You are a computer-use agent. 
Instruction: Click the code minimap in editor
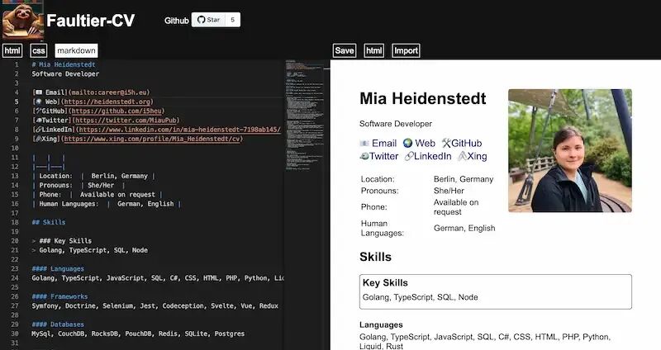click(304, 116)
